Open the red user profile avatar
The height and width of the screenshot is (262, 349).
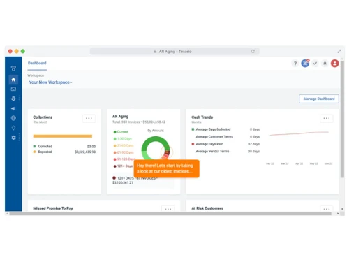pos(335,63)
